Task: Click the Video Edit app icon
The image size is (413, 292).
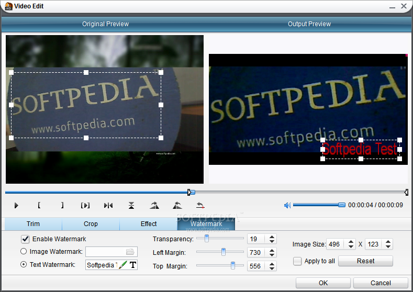Action: pyautogui.click(x=8, y=6)
